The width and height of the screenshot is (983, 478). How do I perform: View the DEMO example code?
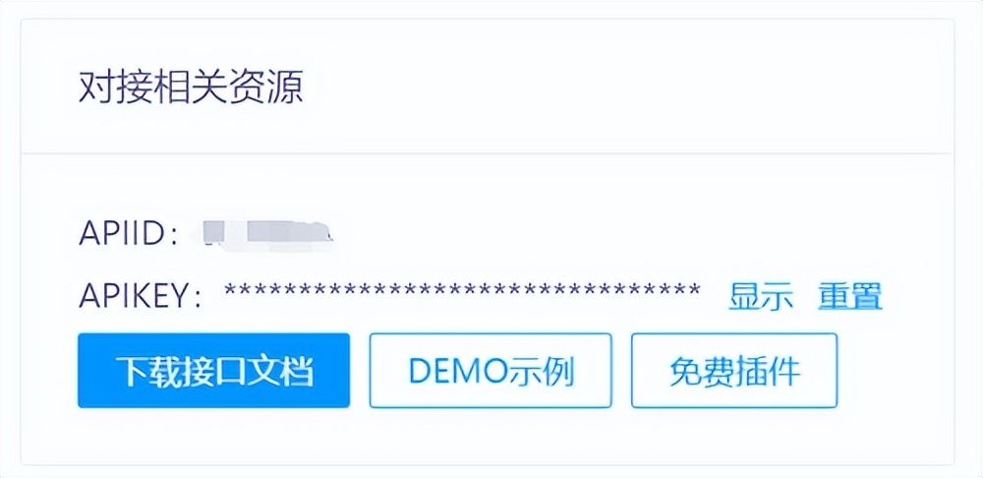point(491,370)
